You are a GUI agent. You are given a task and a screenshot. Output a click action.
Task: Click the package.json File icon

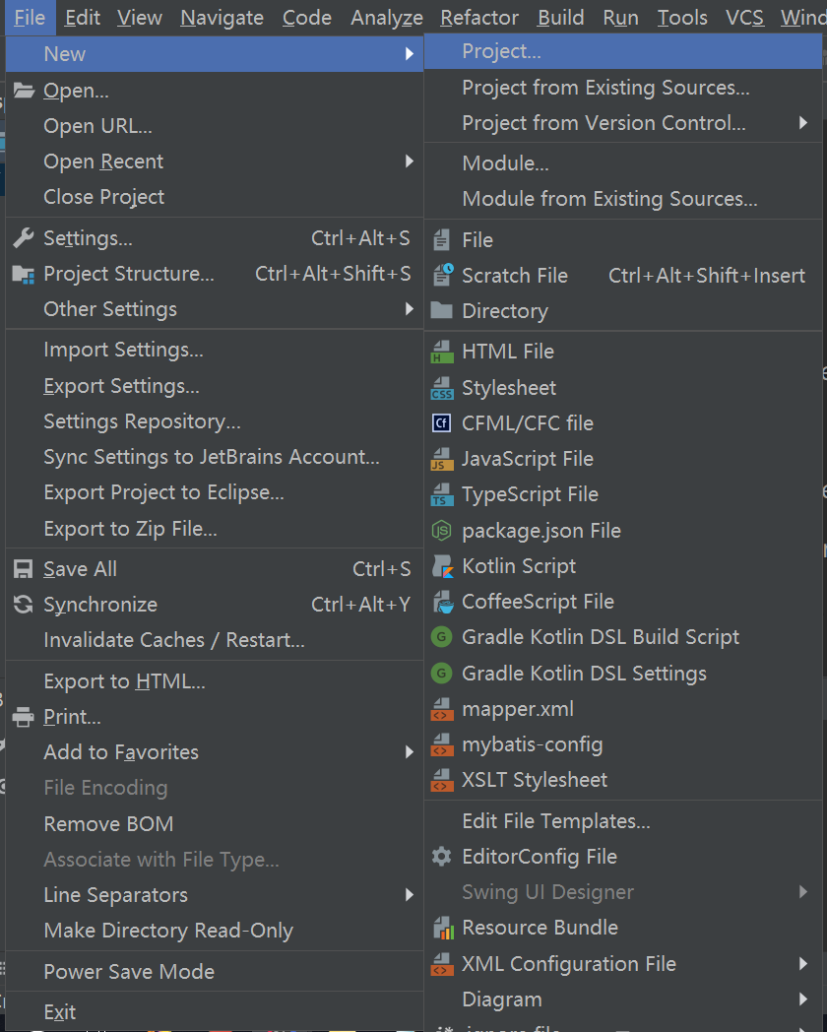(442, 531)
